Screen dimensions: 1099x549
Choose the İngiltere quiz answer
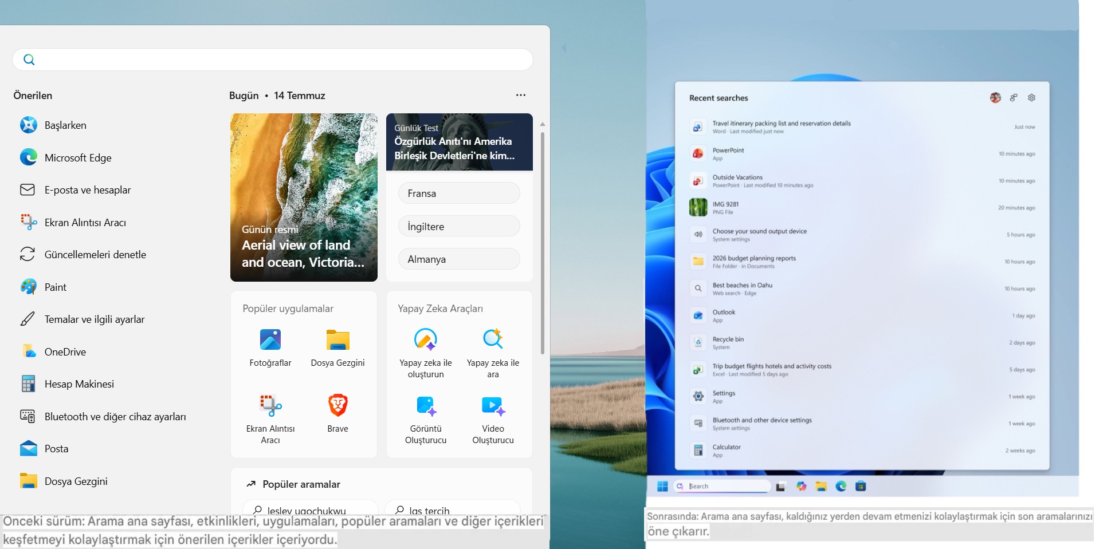tap(459, 226)
